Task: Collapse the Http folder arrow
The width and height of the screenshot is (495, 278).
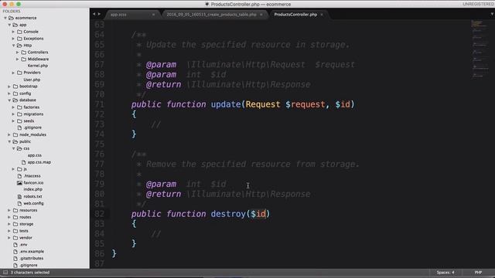Action: (x=14, y=46)
